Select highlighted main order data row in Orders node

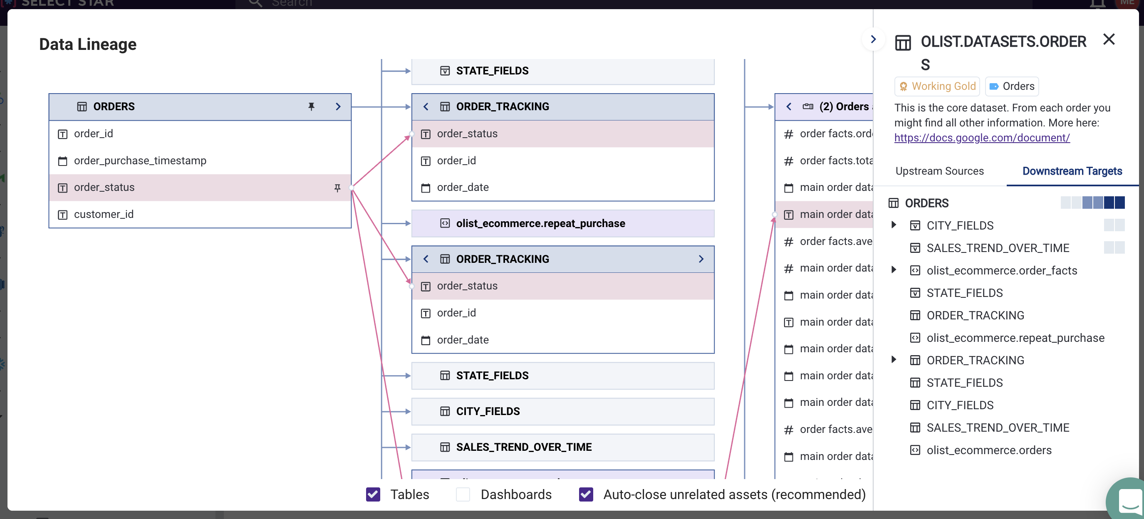coord(824,215)
